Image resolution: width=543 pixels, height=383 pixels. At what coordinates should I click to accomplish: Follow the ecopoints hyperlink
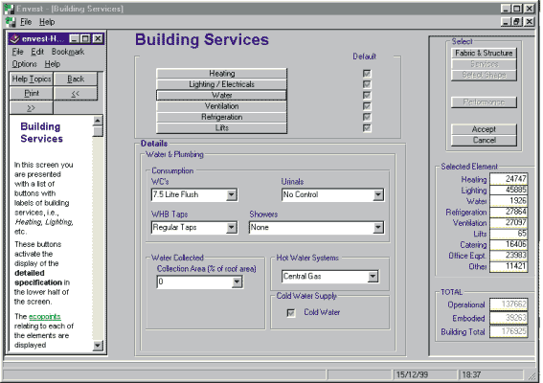pos(45,317)
